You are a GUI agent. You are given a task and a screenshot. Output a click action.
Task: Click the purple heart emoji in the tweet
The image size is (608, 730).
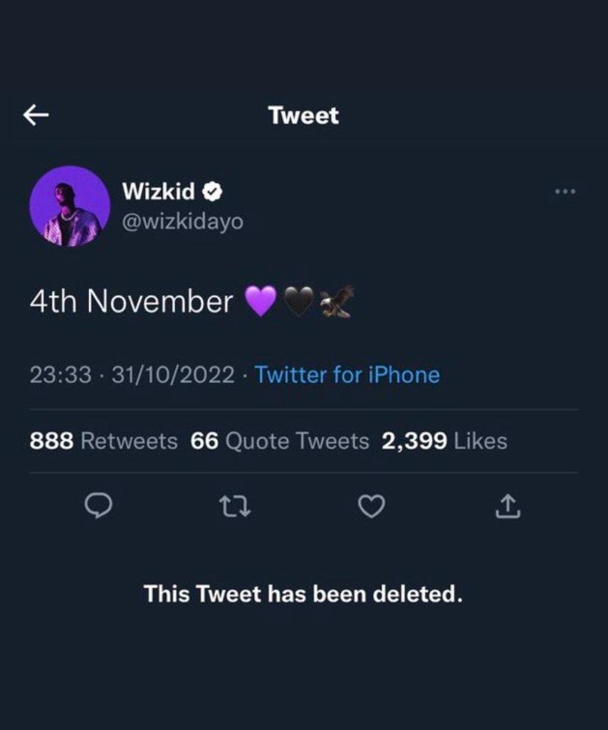(261, 302)
